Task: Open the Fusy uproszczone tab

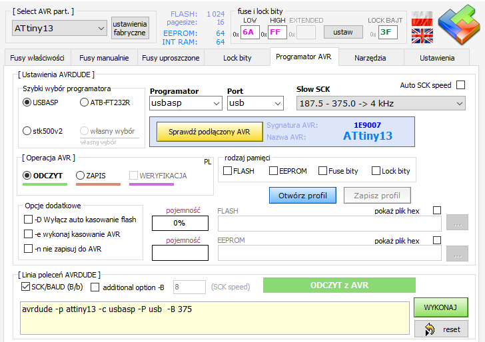Action: [171, 58]
